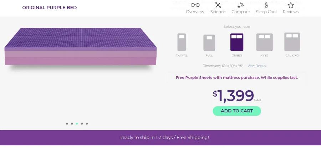
Task: Click the Reviews star icon
Action: pos(291,5)
